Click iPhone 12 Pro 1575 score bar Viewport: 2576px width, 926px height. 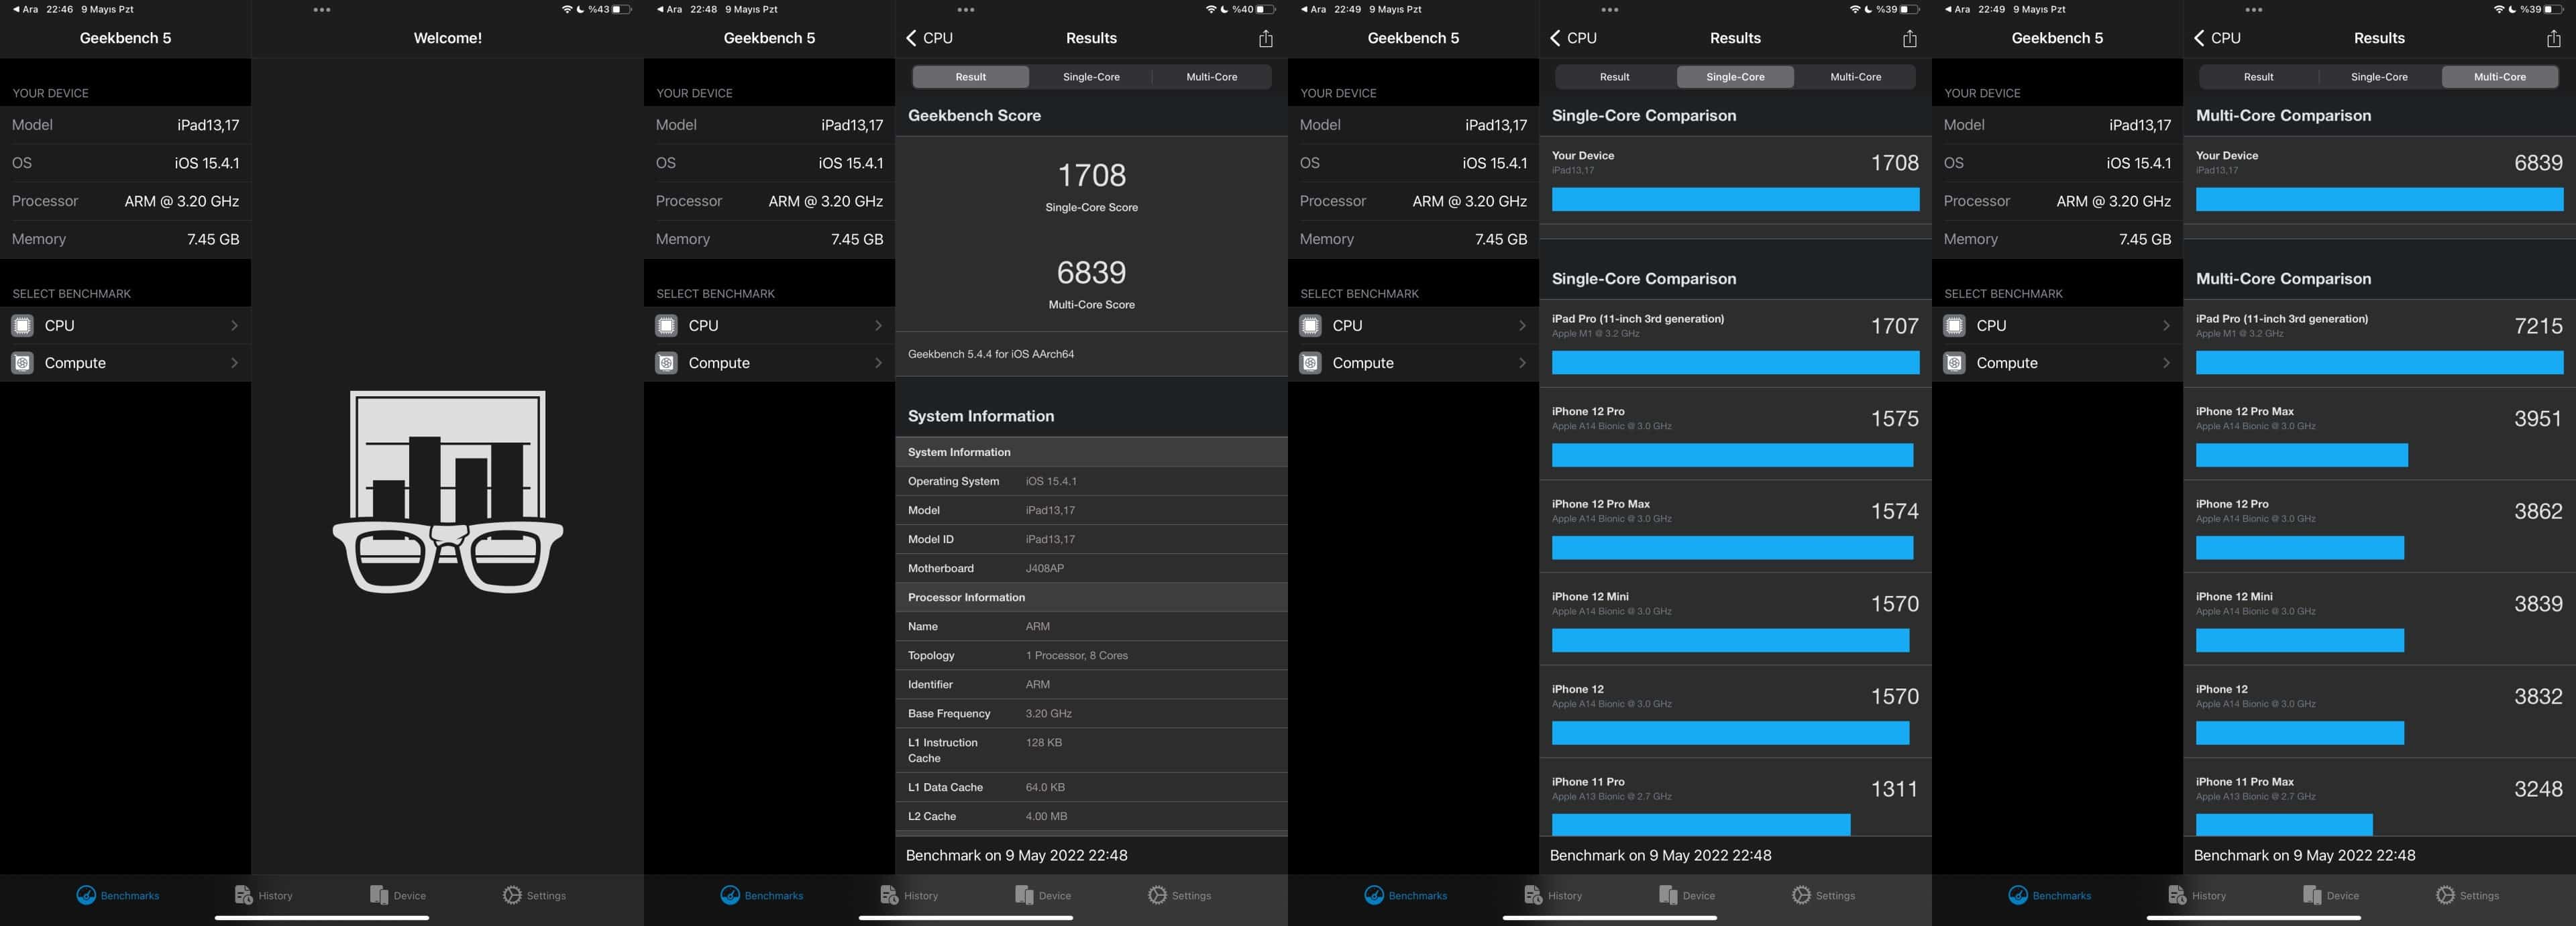point(1732,456)
